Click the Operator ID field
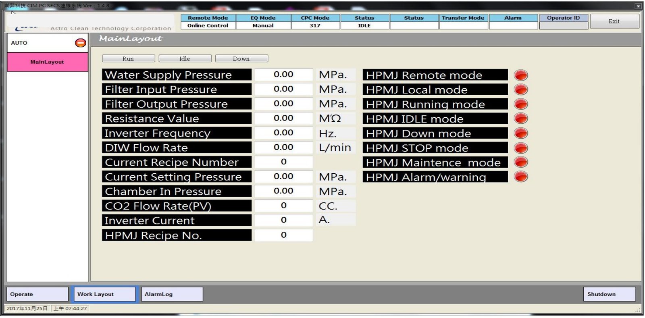 point(564,25)
